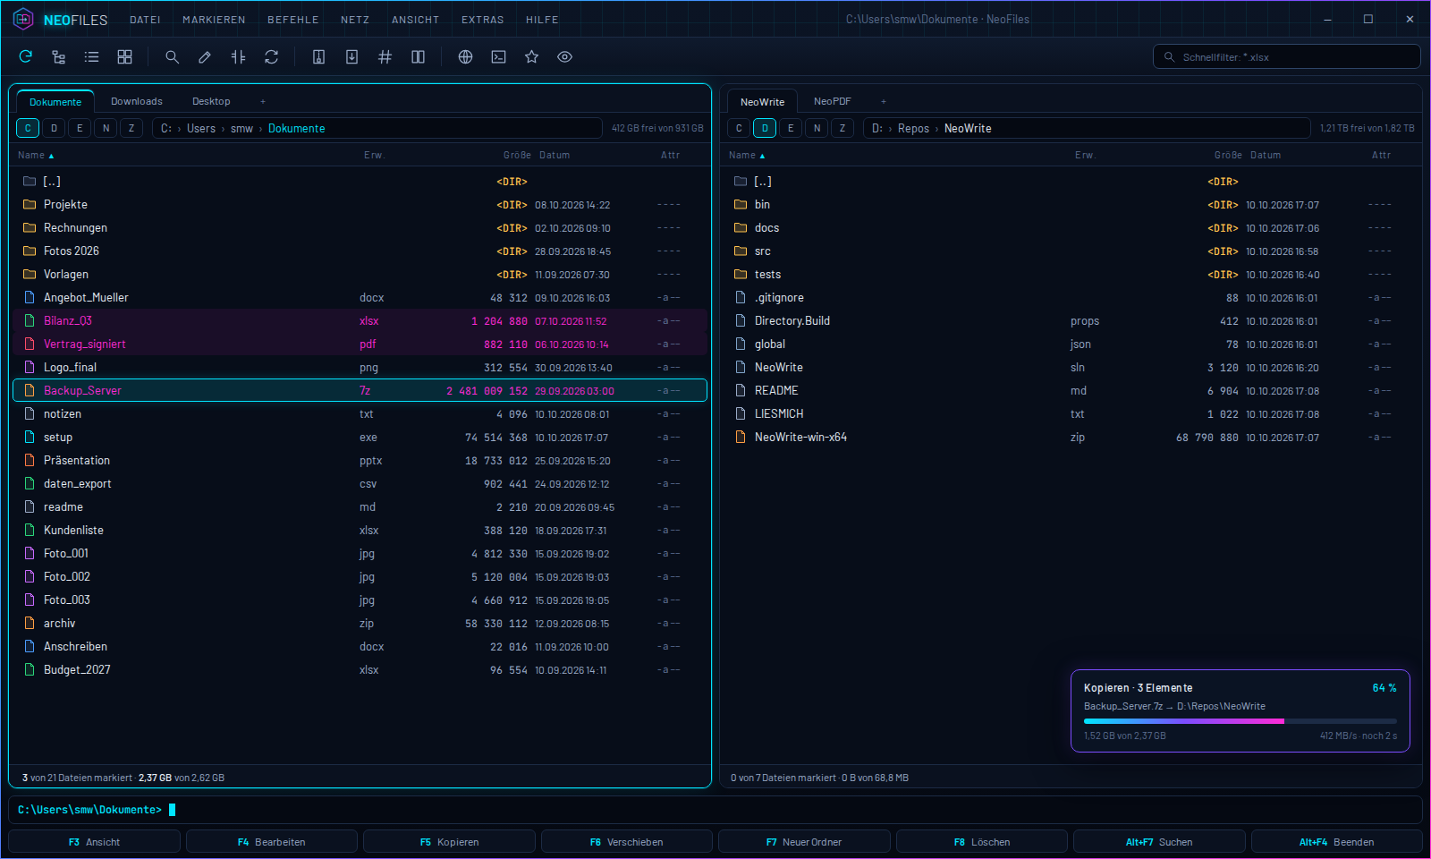Click the synchronize arrows icon

271,57
